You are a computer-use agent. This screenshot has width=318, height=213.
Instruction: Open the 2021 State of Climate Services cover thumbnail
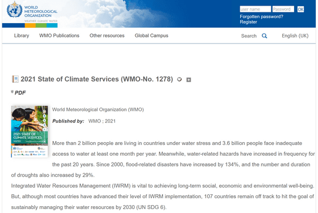click(x=30, y=131)
